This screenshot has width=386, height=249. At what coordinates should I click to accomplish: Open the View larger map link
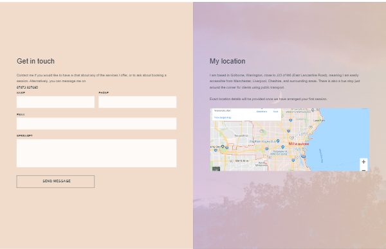[223, 117]
